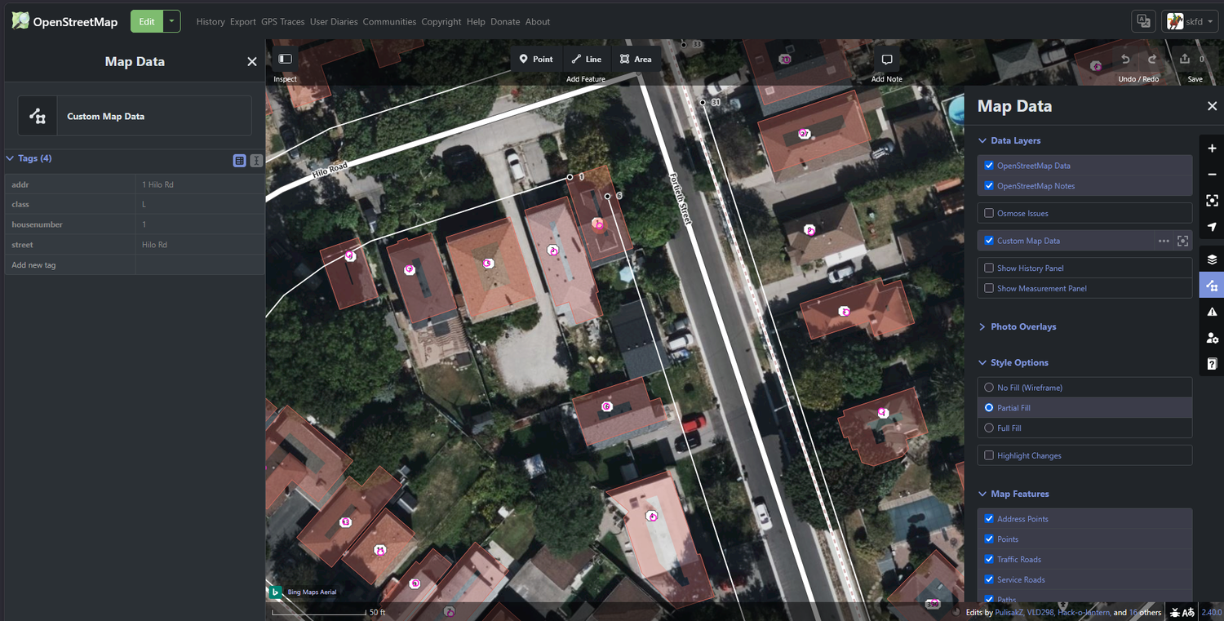This screenshot has height=621, width=1224.
Task: Open the Copyright page
Action: [x=441, y=22]
